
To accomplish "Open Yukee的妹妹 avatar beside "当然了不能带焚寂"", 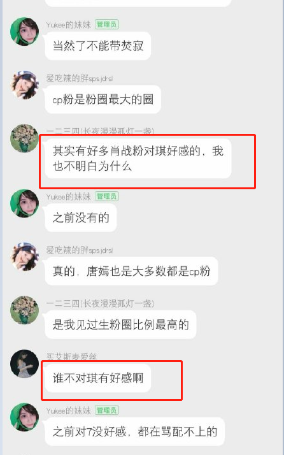I will (x=24, y=31).
